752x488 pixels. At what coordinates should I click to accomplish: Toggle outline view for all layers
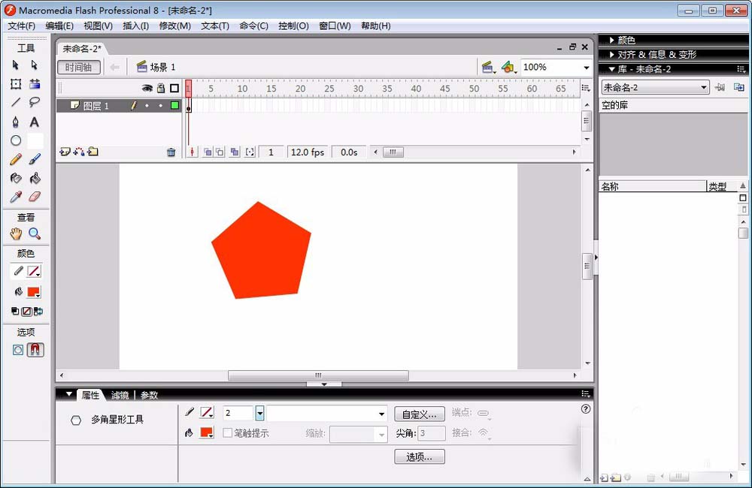tap(174, 88)
